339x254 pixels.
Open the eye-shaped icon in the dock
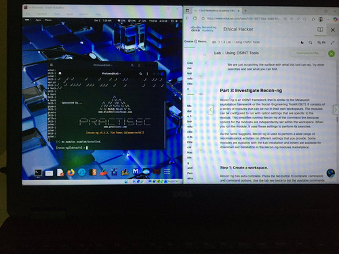[146, 172]
